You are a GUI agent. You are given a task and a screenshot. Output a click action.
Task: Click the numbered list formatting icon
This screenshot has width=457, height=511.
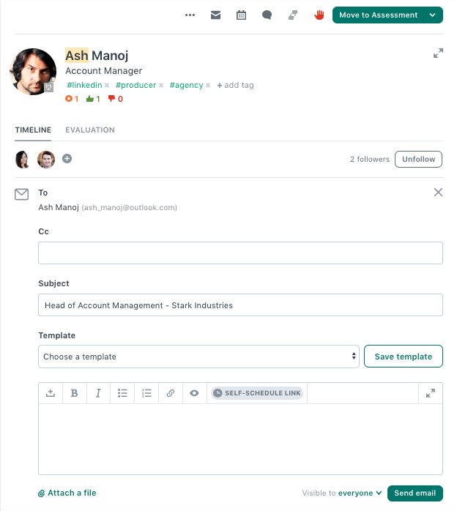tap(146, 393)
